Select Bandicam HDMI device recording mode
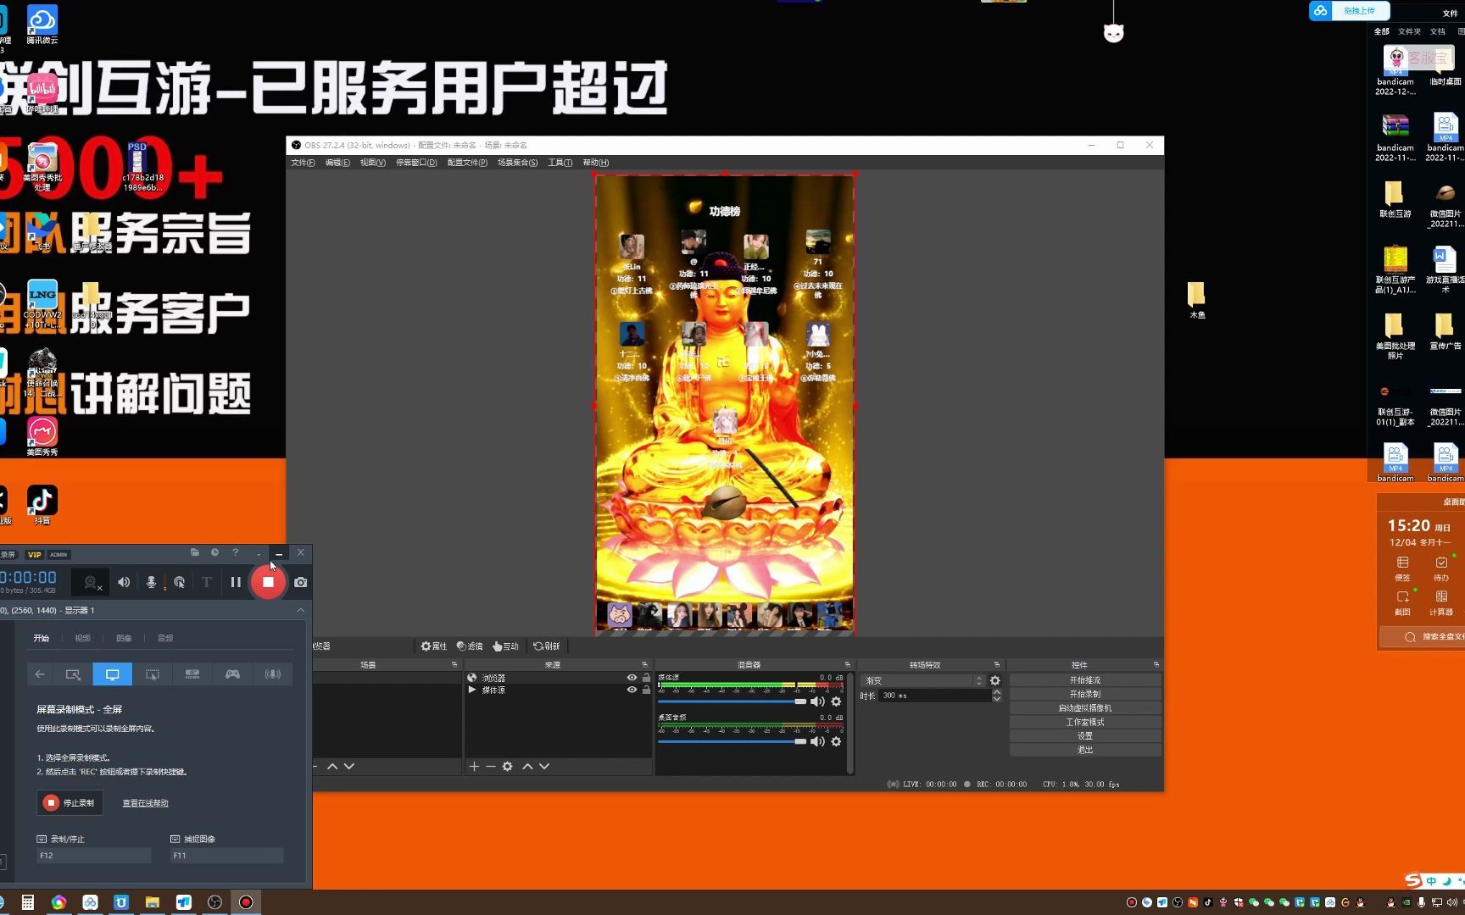Screen dimensions: 1465x915 (x=192, y=674)
